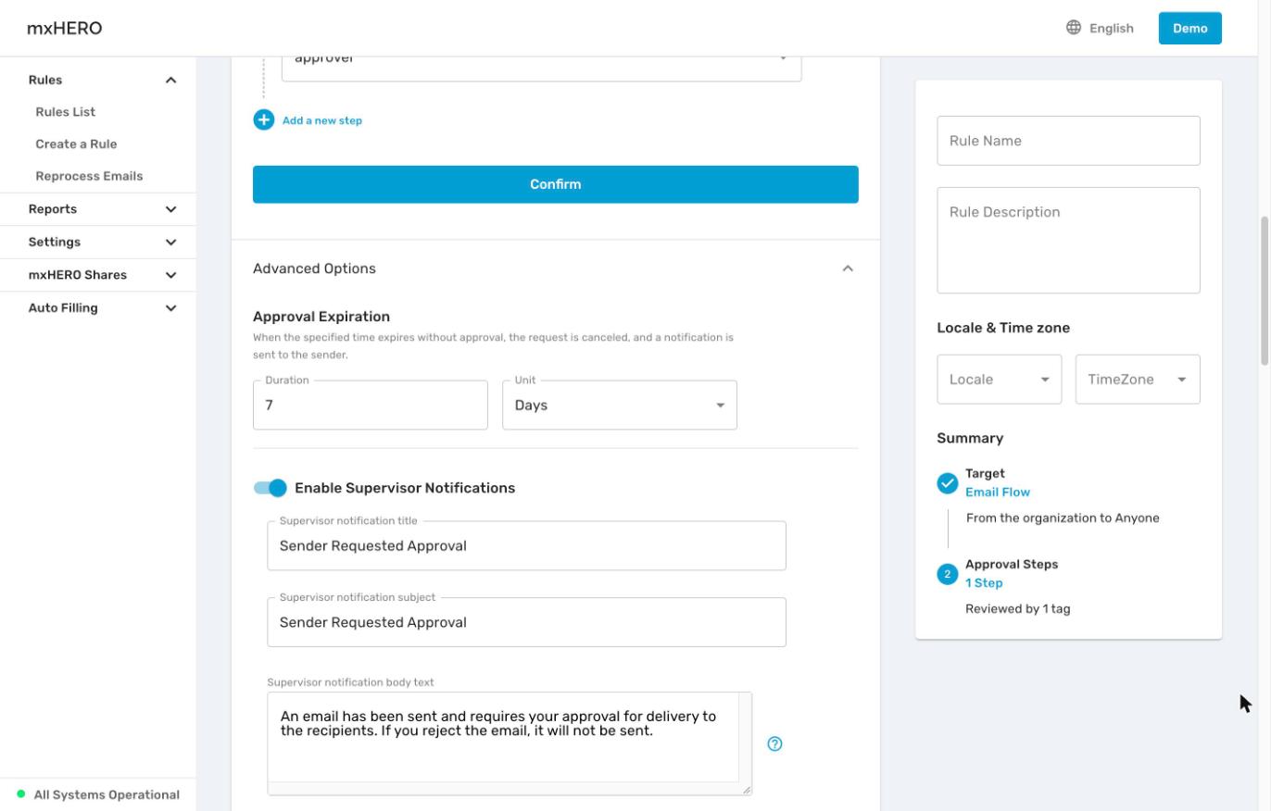Screen dimensions: 1271x811
Task: Click the Rule Name input field
Action: [1068, 141]
